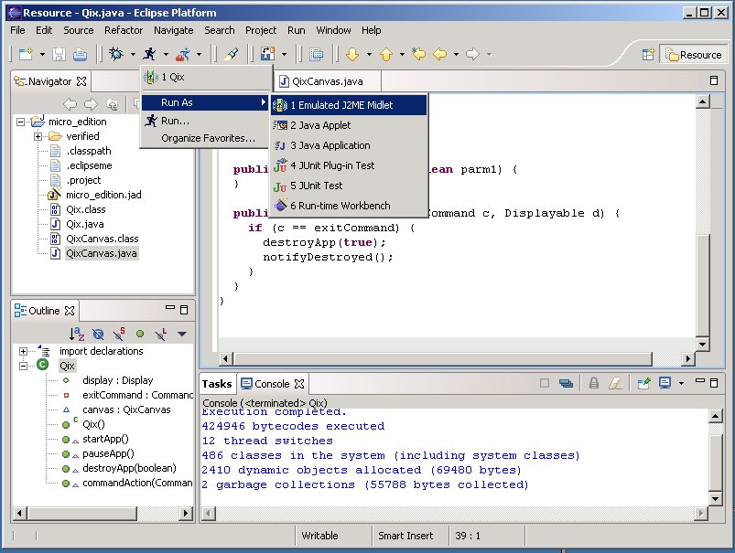This screenshot has width=735, height=553.
Task: Maximize the Console view
Action: click(x=713, y=383)
